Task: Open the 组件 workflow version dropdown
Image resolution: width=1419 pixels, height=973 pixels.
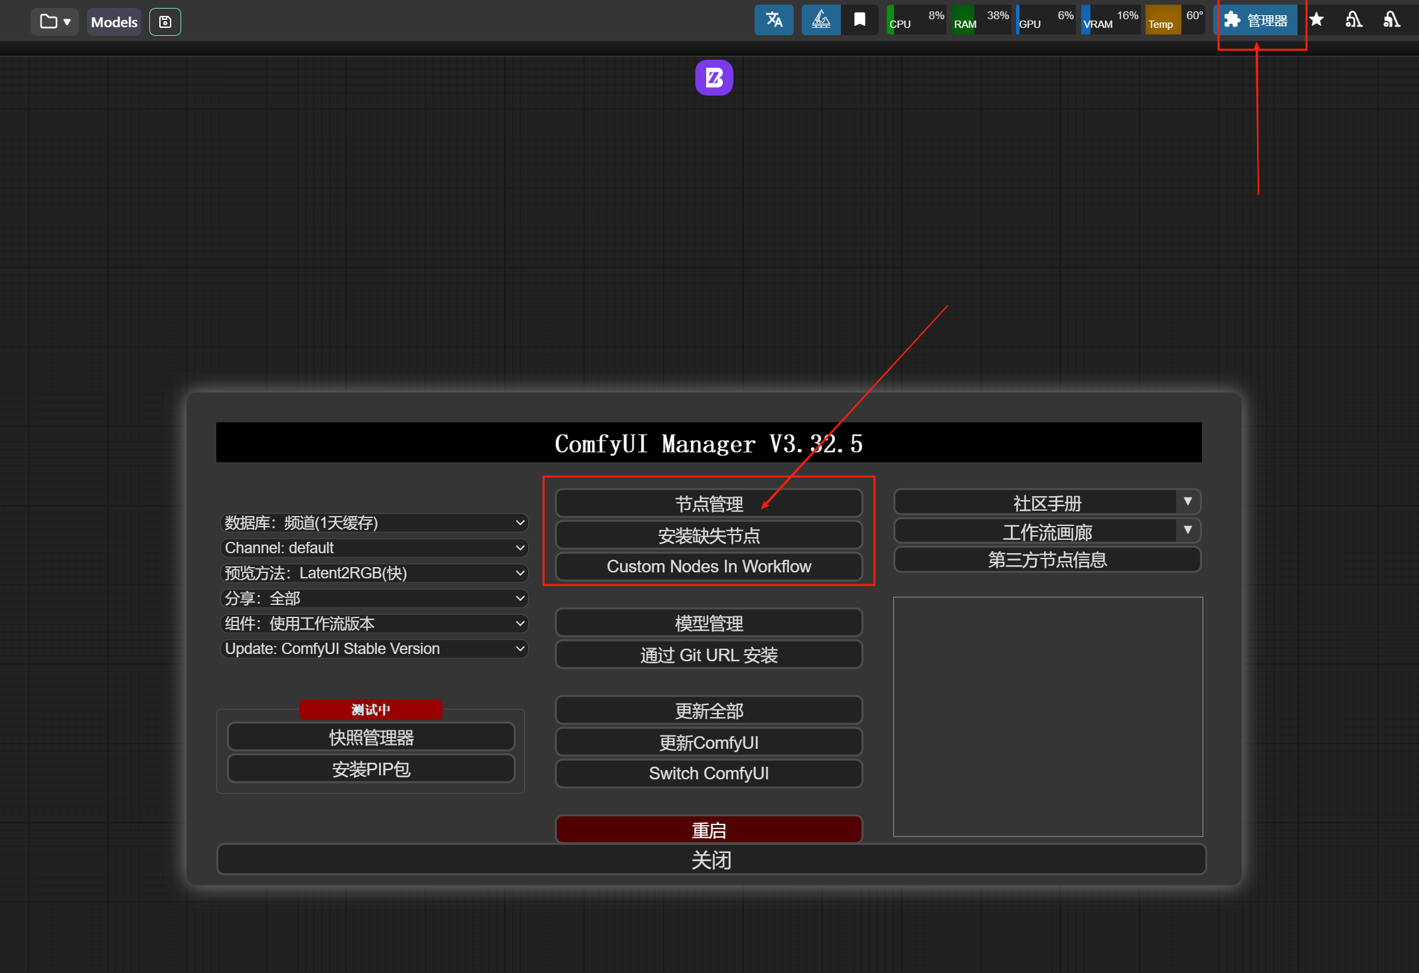Action: pyautogui.click(x=374, y=623)
